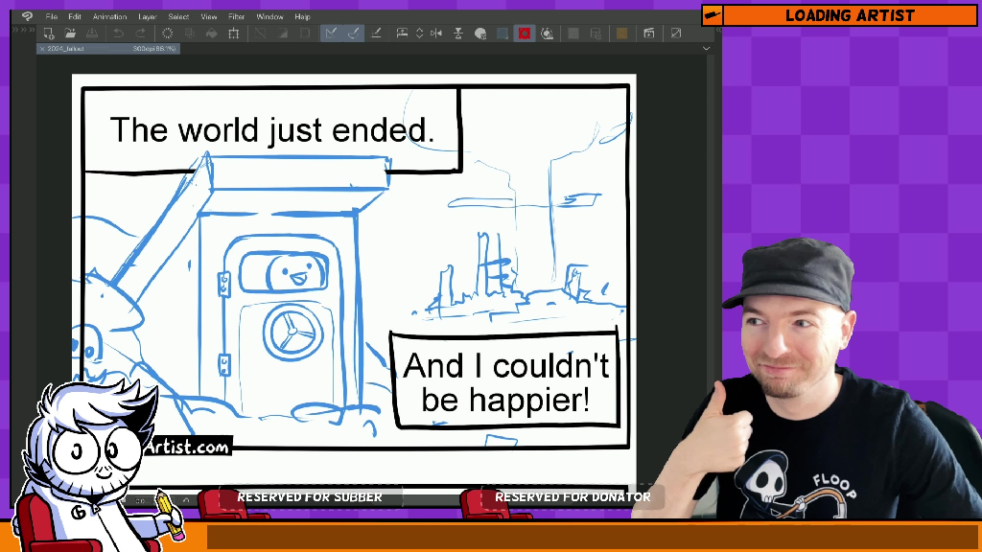Click the Flip Vertical icon

[x=458, y=34]
